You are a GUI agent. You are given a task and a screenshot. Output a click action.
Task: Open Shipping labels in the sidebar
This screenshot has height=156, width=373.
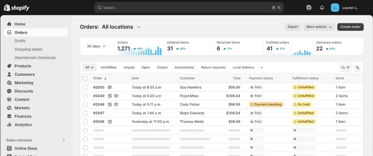[29, 49]
